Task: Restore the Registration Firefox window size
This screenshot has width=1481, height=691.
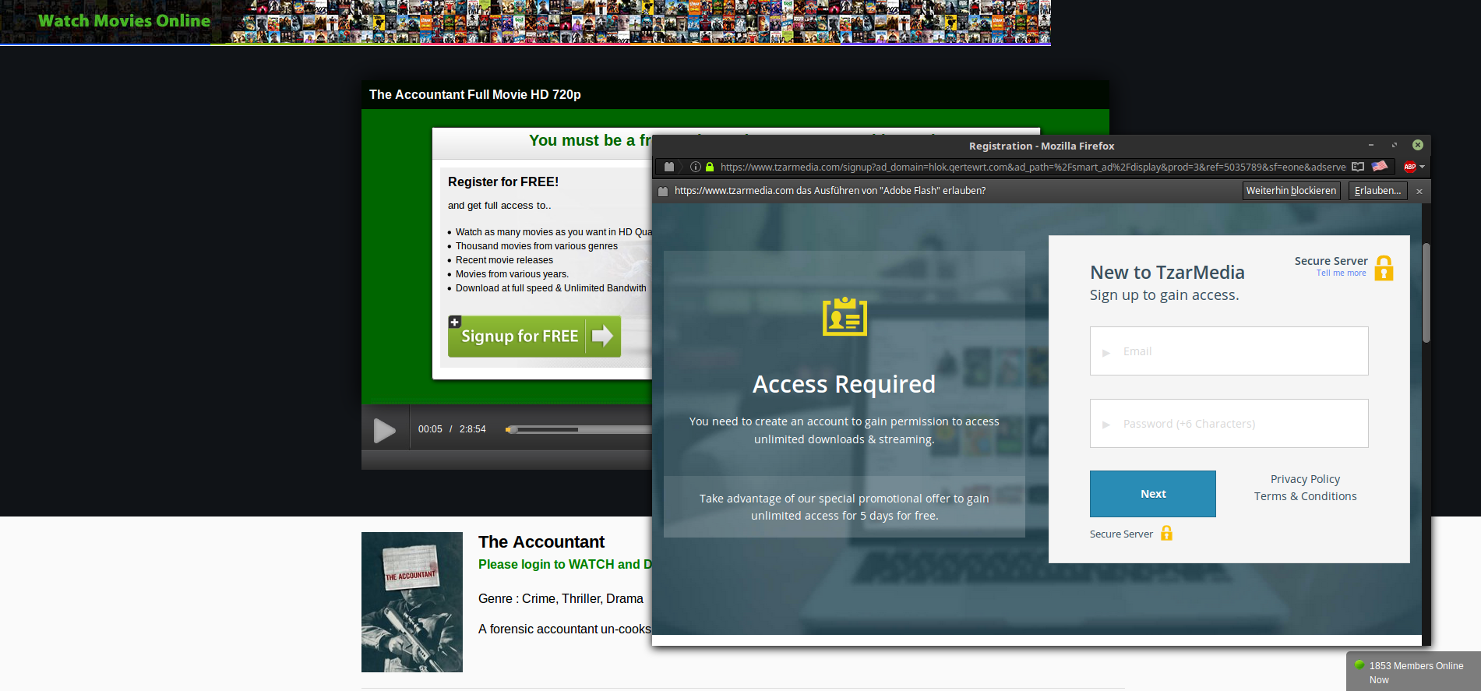Action: 1395,145
